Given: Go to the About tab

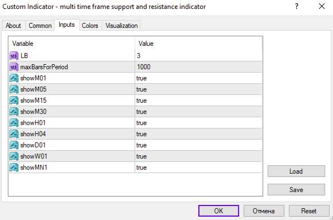Looking at the screenshot, I should pyautogui.click(x=13, y=26).
